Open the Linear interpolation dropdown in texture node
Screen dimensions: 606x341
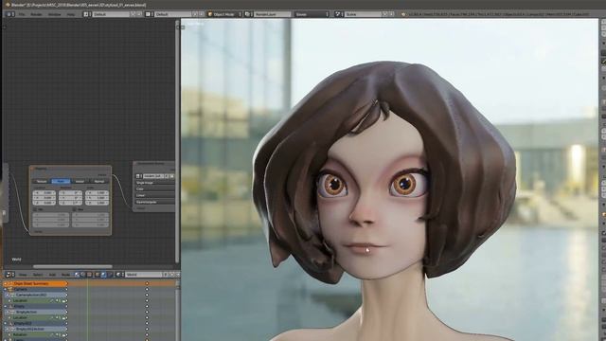pyautogui.click(x=154, y=195)
